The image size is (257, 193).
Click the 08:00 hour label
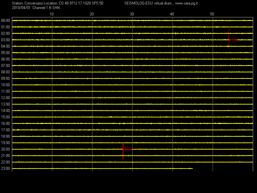(5, 72)
